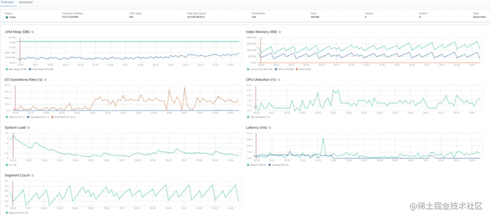The height and width of the screenshot is (218, 490).
Task: Click the initial peak of System Load line
Action: [x=13, y=136]
